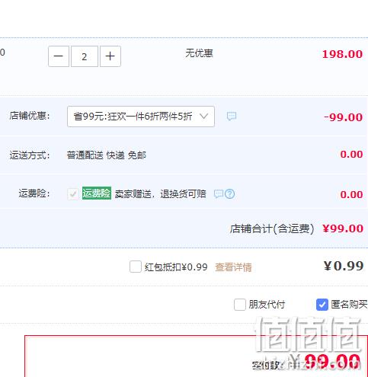
Task: Open the 查看详情 details link
Action: (x=233, y=267)
